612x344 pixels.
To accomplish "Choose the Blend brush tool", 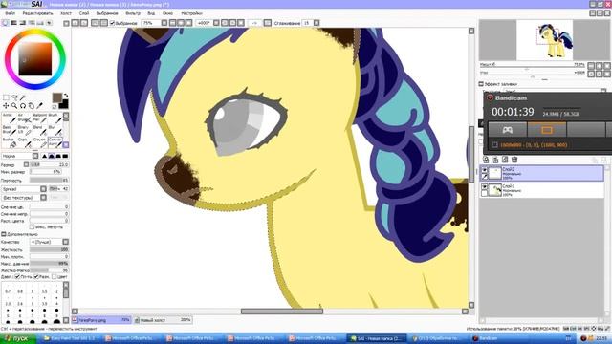I will coord(39,130).
